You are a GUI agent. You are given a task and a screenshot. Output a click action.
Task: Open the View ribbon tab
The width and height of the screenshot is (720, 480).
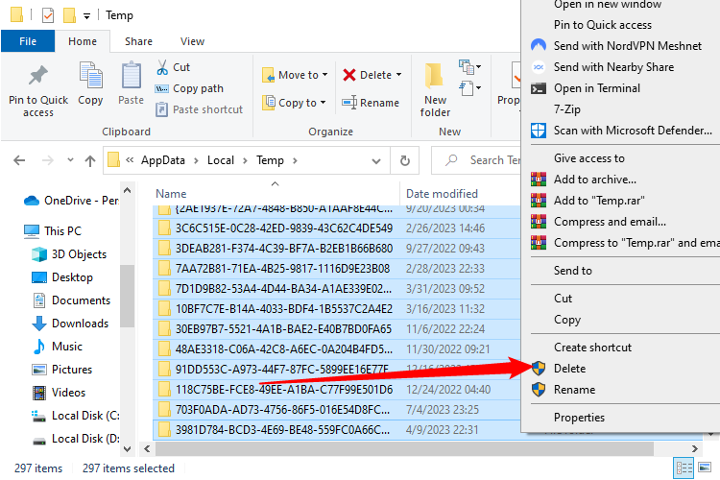192,41
